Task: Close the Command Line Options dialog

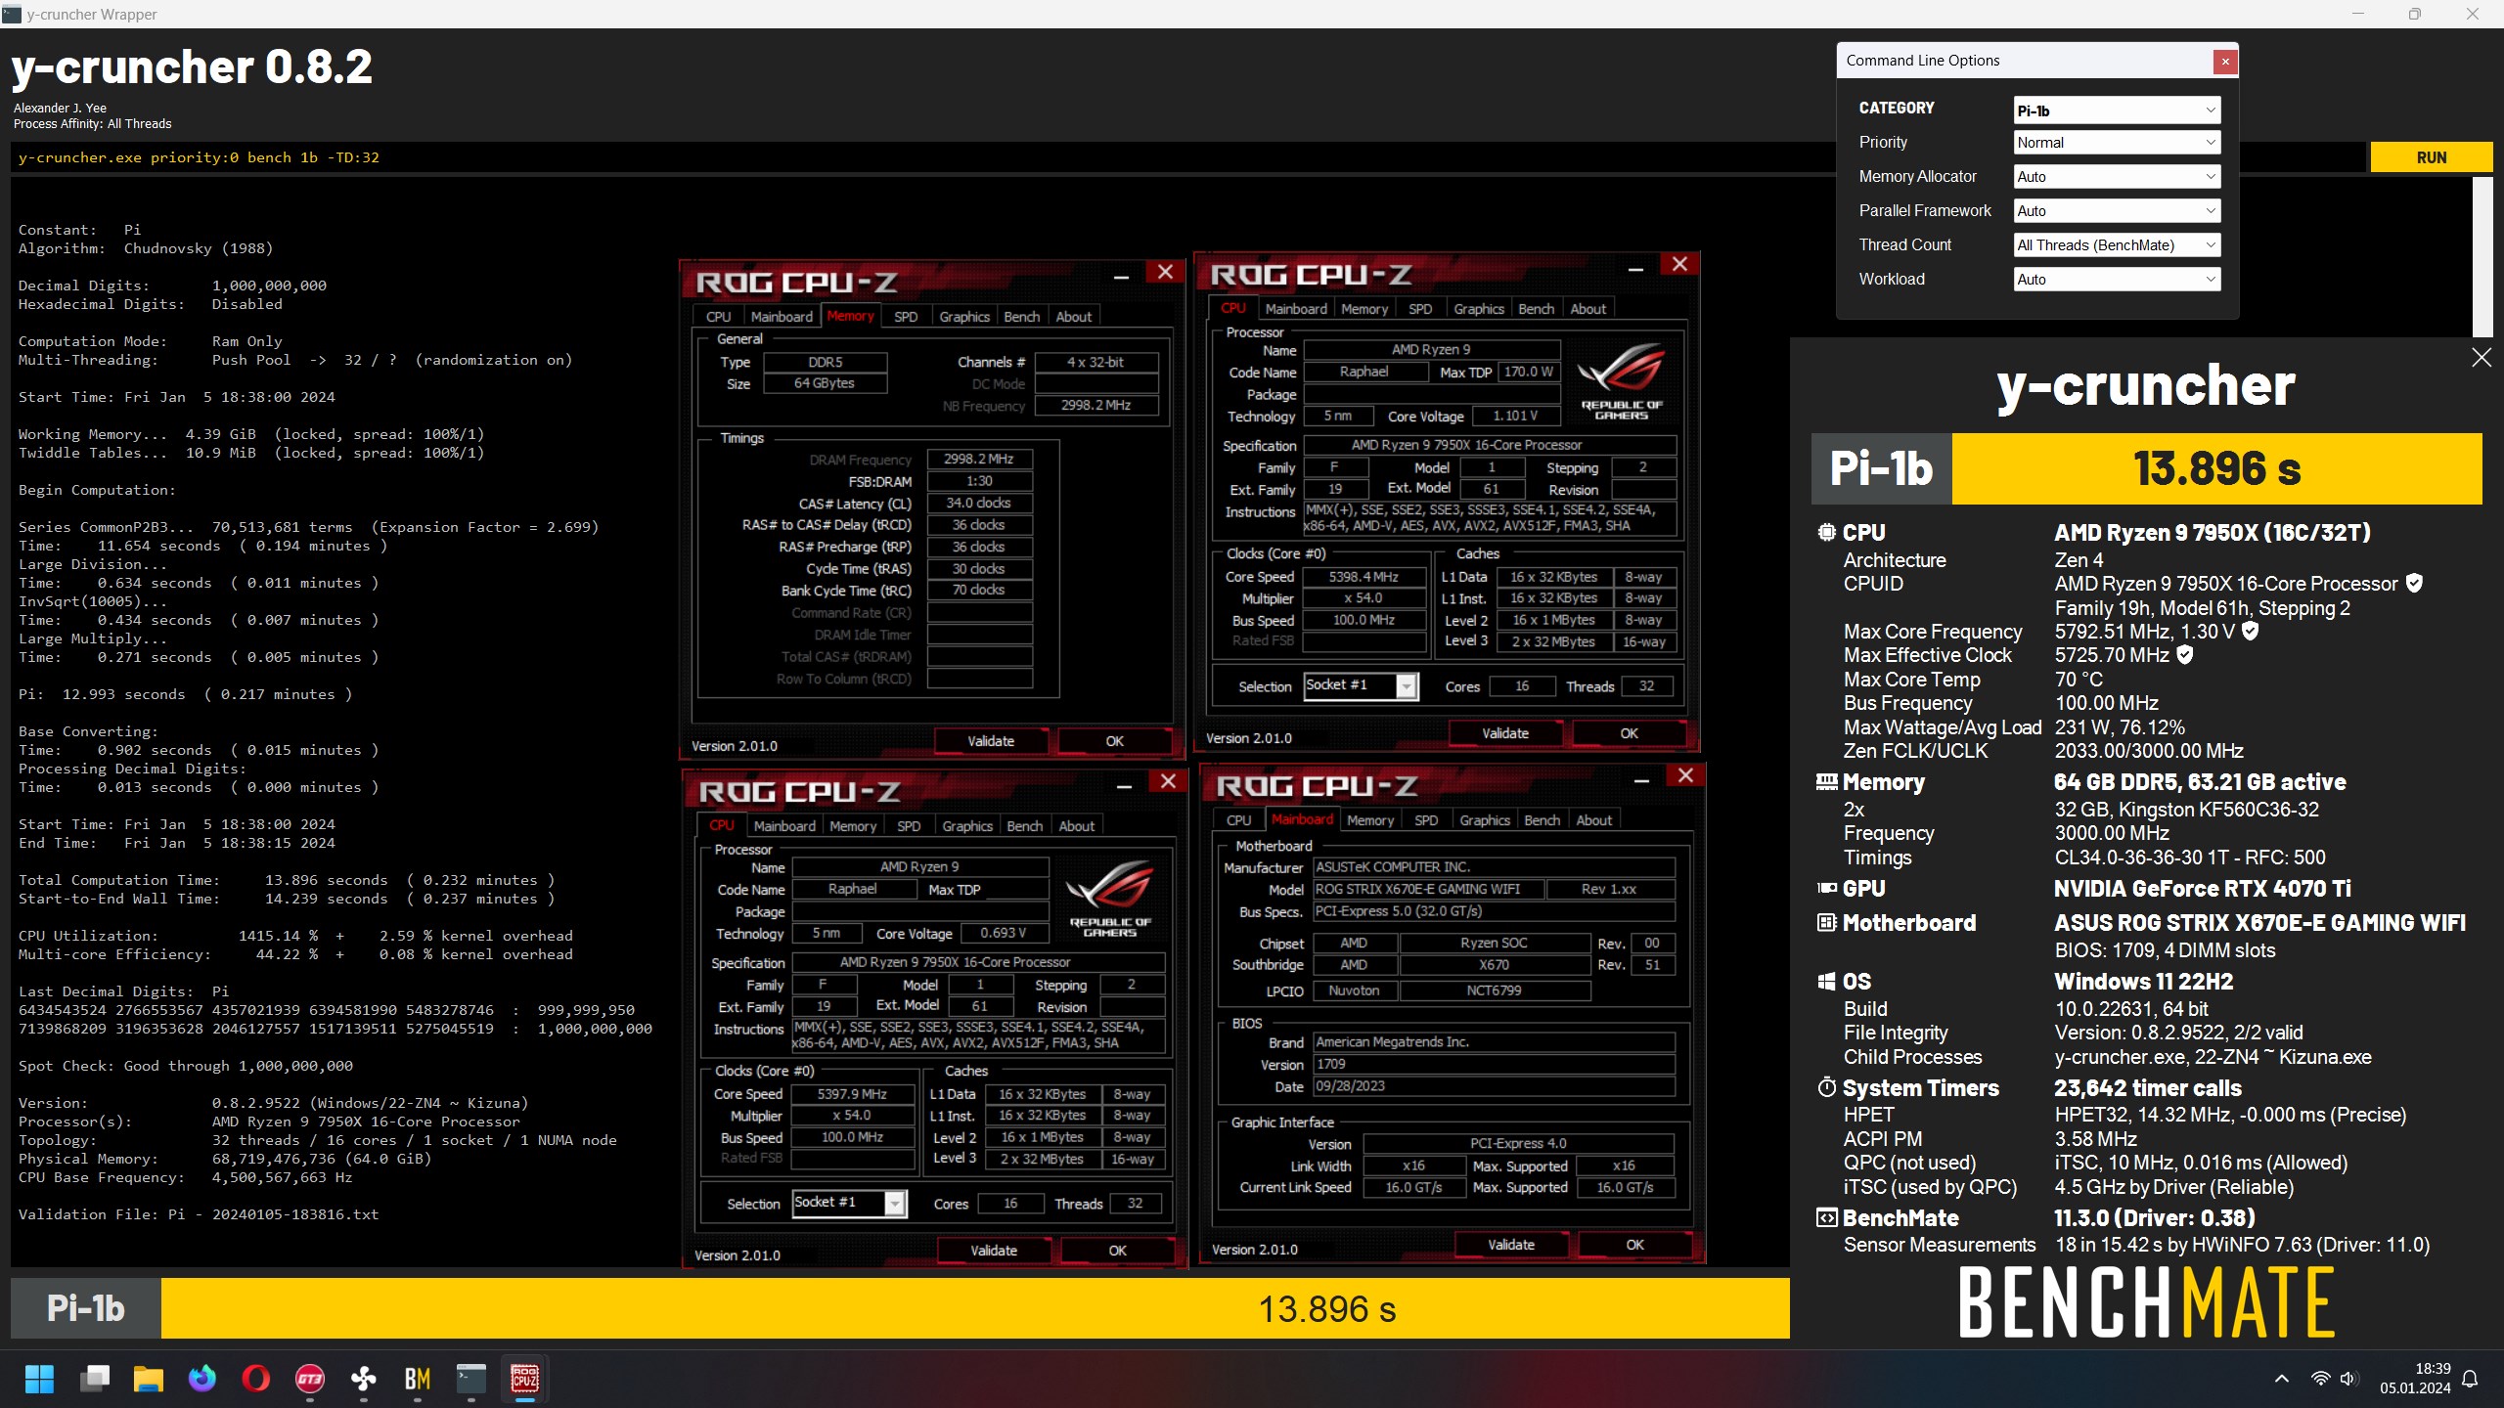Action: click(2225, 61)
